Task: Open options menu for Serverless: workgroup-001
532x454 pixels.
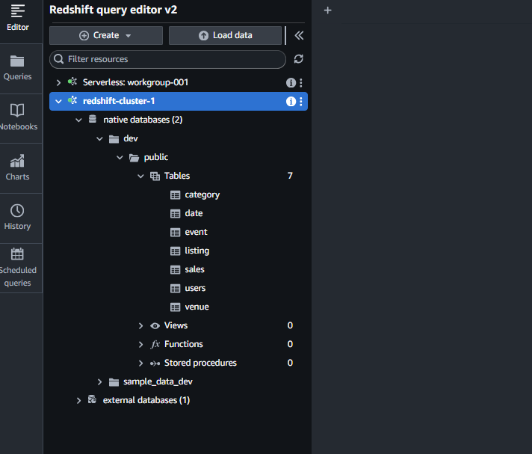Action: [x=301, y=82]
